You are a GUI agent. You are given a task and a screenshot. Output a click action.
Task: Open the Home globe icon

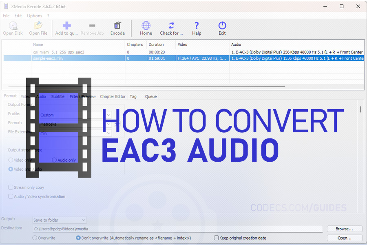[146, 25]
